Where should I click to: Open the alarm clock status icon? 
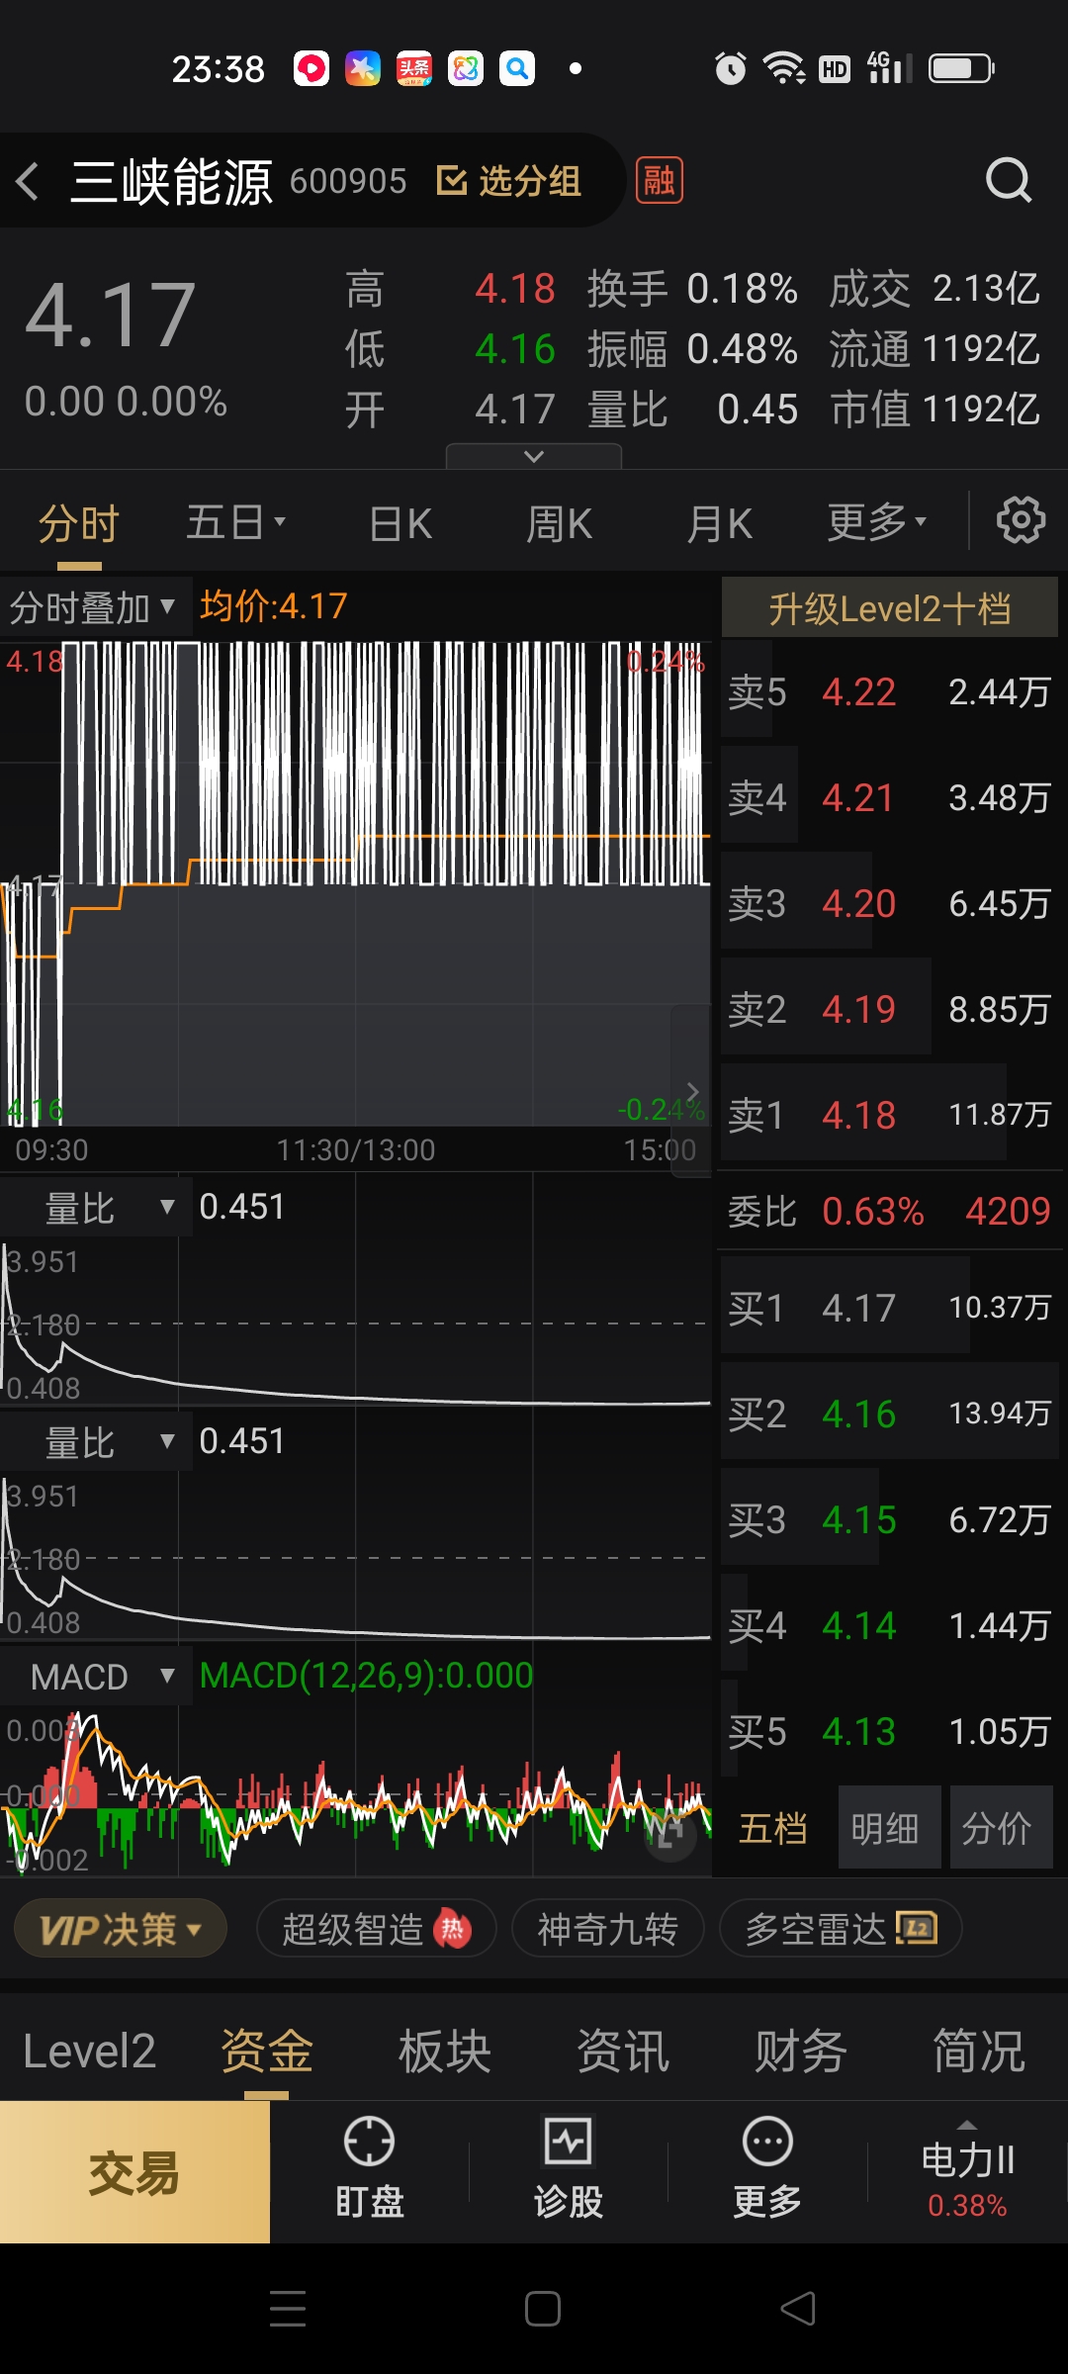(x=731, y=68)
